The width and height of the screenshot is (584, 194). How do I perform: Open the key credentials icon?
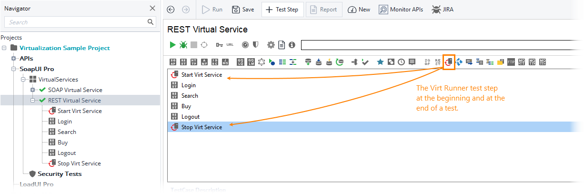pos(219,45)
